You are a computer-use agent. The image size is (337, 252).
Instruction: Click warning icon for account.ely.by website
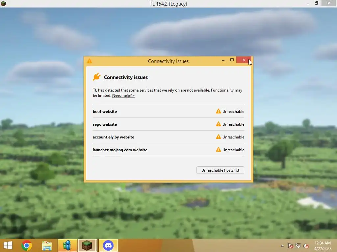219,137
